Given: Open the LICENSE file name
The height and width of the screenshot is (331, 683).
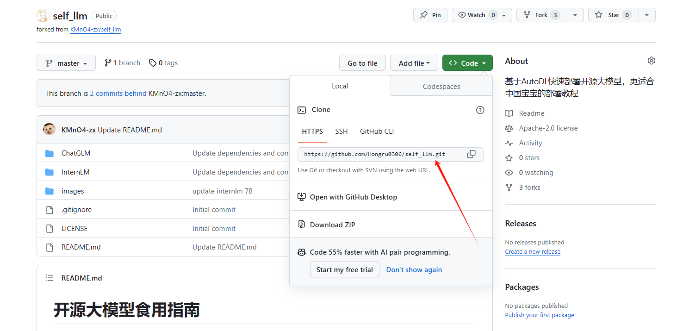Looking at the screenshot, I should pos(75,229).
